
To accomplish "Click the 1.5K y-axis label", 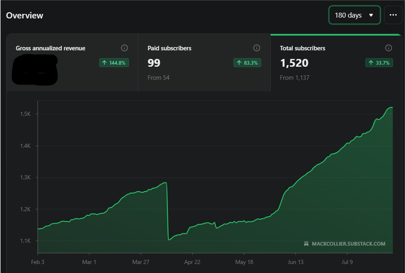I will [25, 114].
